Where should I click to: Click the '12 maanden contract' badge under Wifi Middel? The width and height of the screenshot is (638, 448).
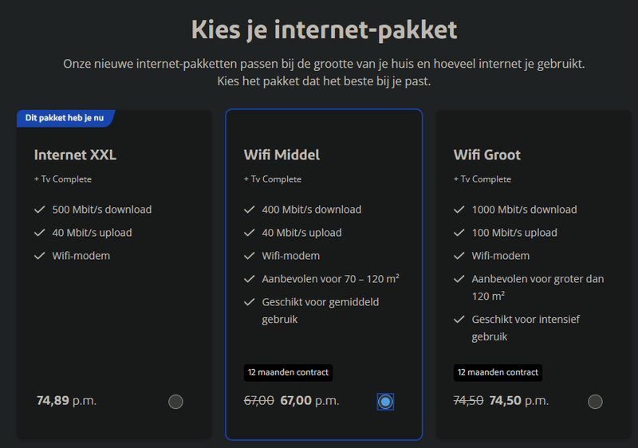tap(288, 372)
